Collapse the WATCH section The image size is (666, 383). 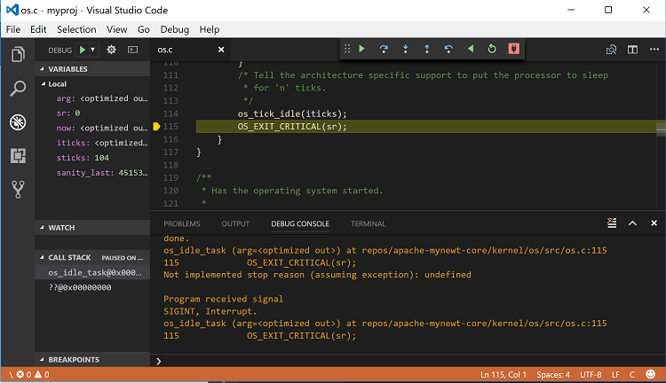click(x=92, y=228)
